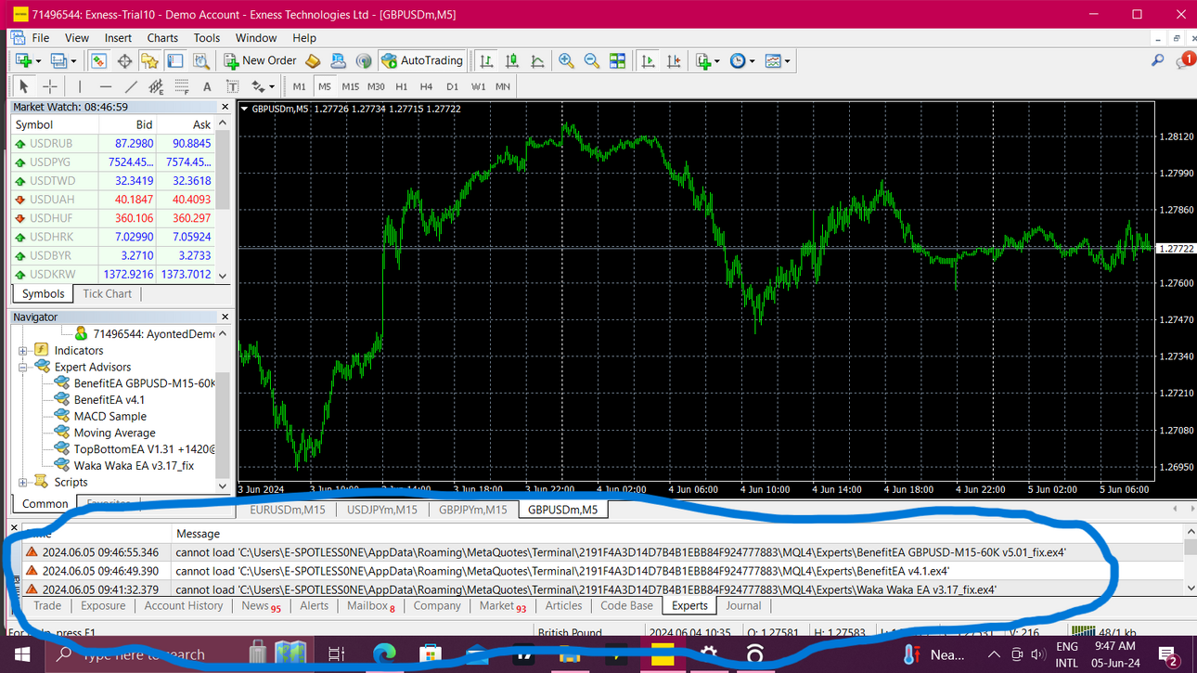The width and height of the screenshot is (1197, 673).
Task: Select the Cursor arrow tool
Action: 24,86
